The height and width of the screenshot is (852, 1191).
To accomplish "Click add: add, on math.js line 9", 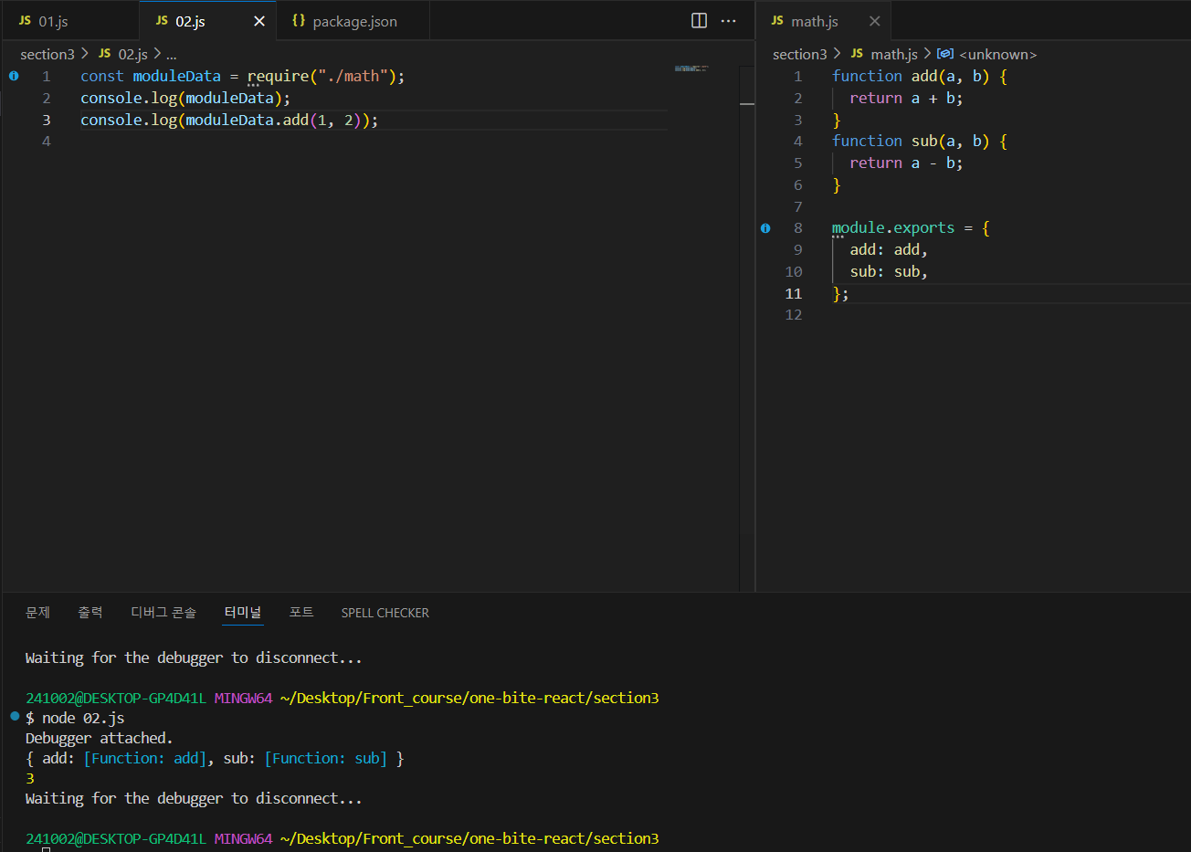I will coord(889,249).
